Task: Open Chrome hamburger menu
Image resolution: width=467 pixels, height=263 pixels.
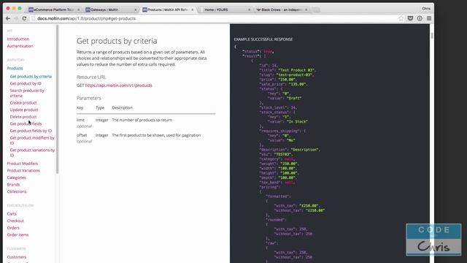Action: click(x=429, y=18)
